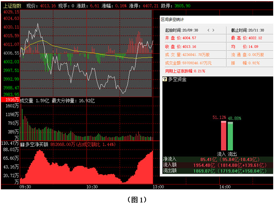The height and width of the screenshot is (209, 274).
Task: Click the 上证指数 title label
Action: (x=12, y=6)
